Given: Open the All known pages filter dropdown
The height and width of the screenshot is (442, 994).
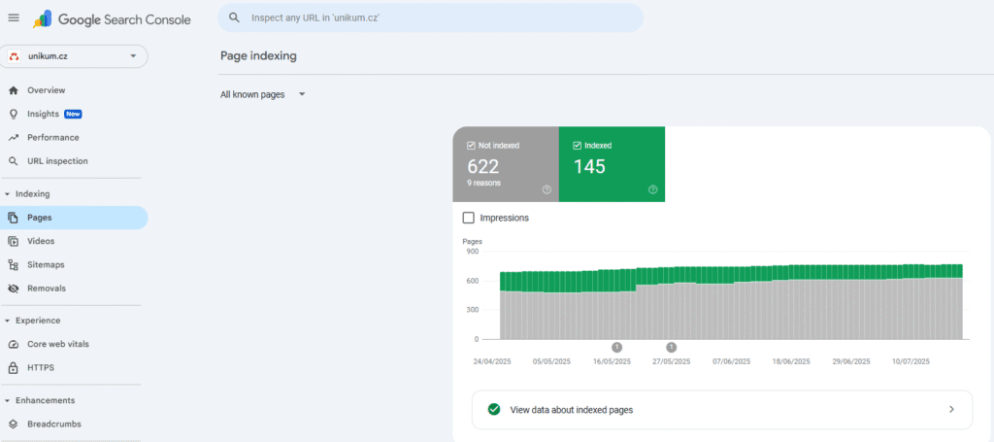Looking at the screenshot, I should (263, 94).
